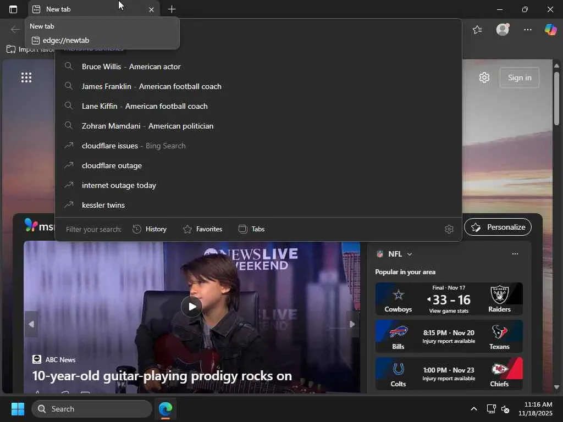Click the NFL league logo icon
Image resolution: width=563 pixels, height=422 pixels.
pos(379,254)
